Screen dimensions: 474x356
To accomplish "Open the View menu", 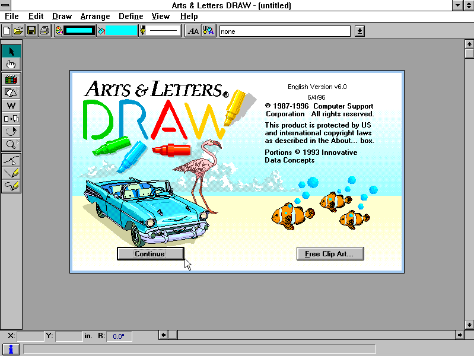I will tap(161, 17).
